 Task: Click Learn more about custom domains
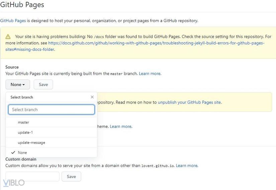tap(186, 166)
